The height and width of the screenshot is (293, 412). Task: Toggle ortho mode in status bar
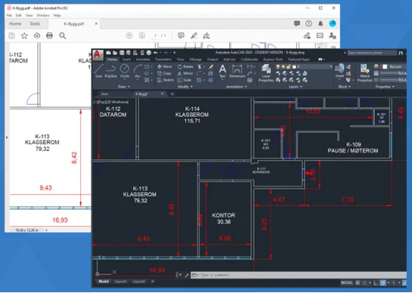(376, 283)
